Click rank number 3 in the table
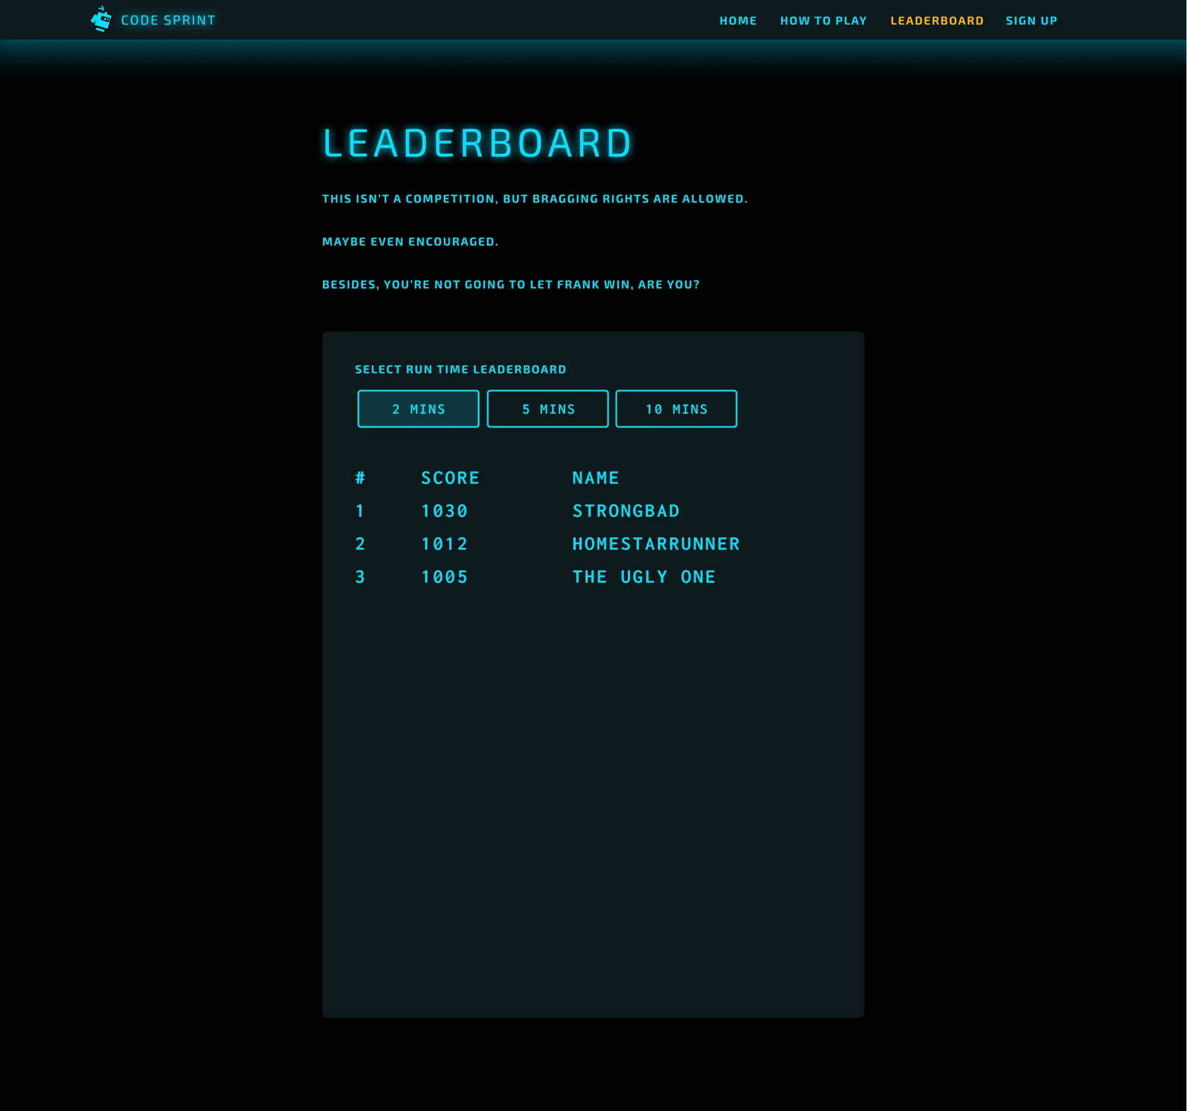The height and width of the screenshot is (1111, 1187). 360,577
